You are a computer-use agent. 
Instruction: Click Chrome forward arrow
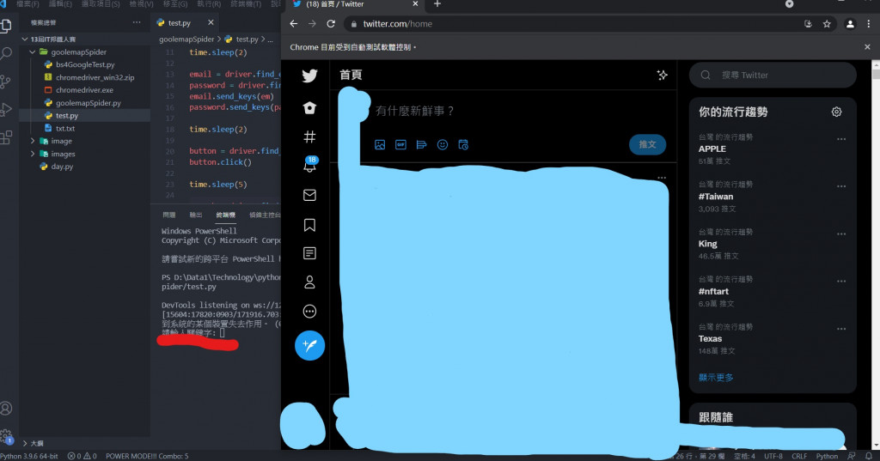[x=312, y=23]
